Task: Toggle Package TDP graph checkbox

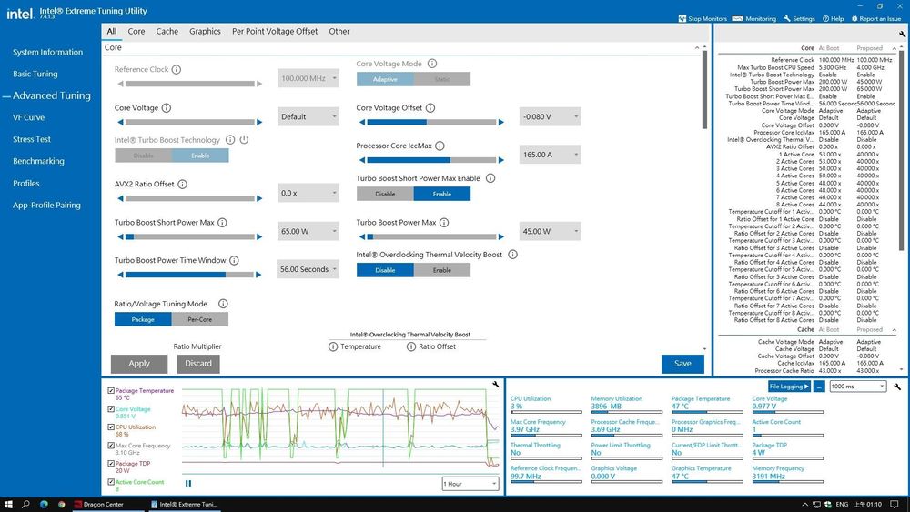Action: [111, 463]
